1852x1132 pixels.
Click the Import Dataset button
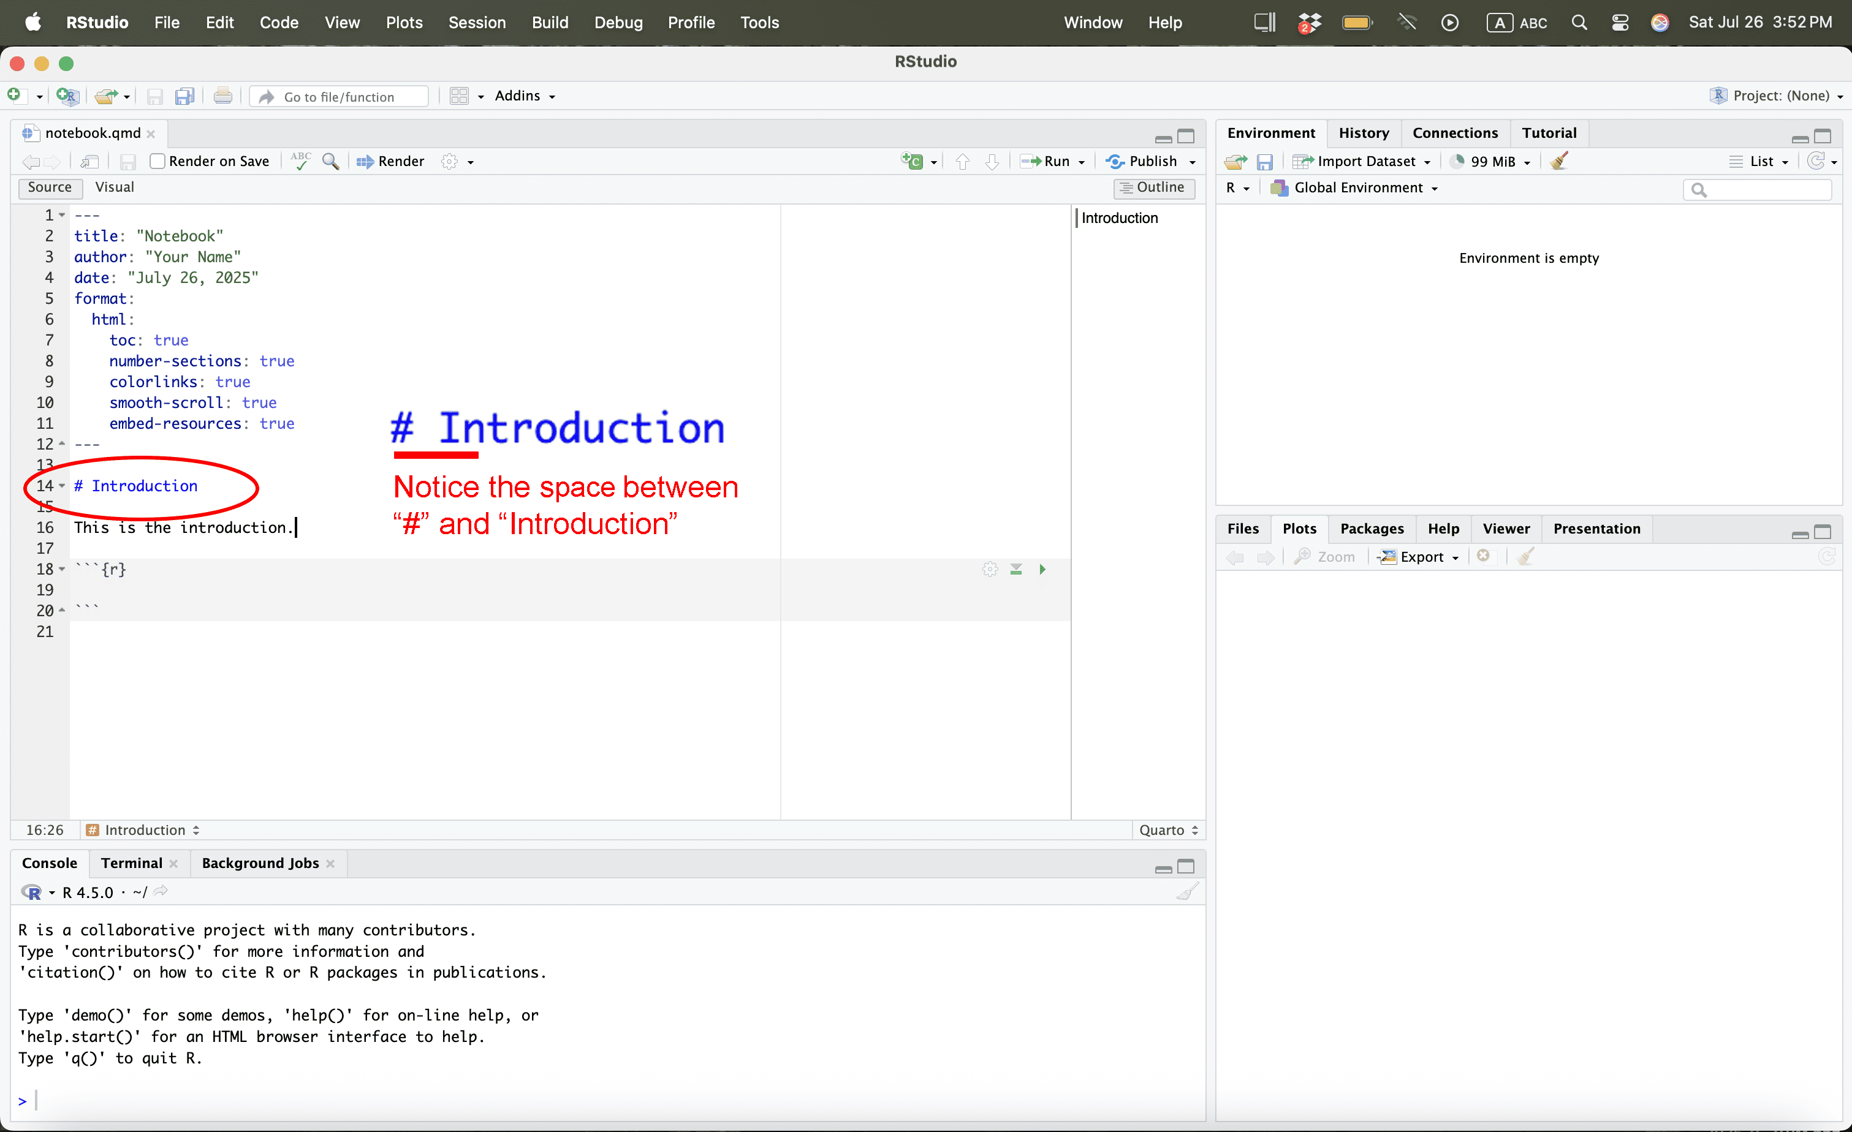click(1362, 160)
